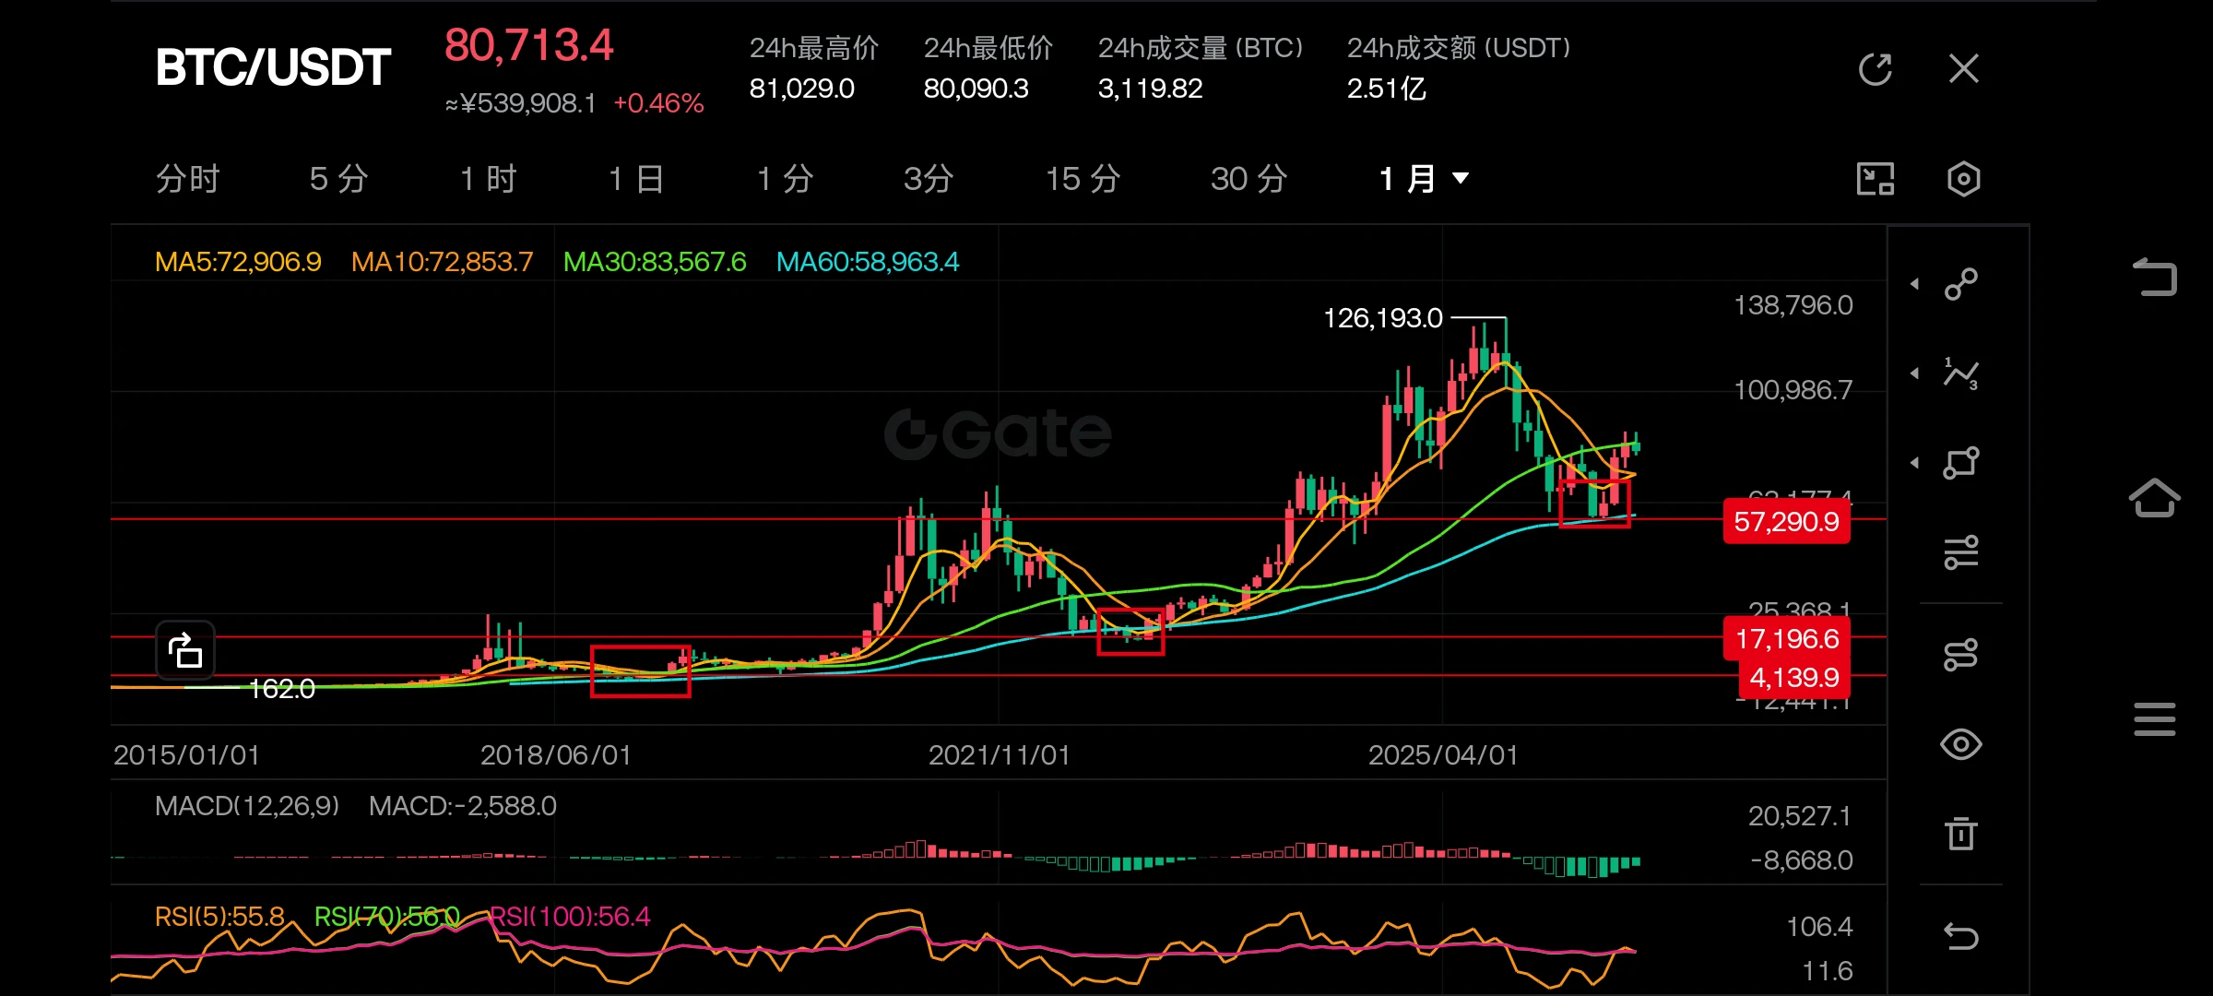Open the hexagon chart settings icon
Screen dimensions: 2213x996
[x=1964, y=179]
